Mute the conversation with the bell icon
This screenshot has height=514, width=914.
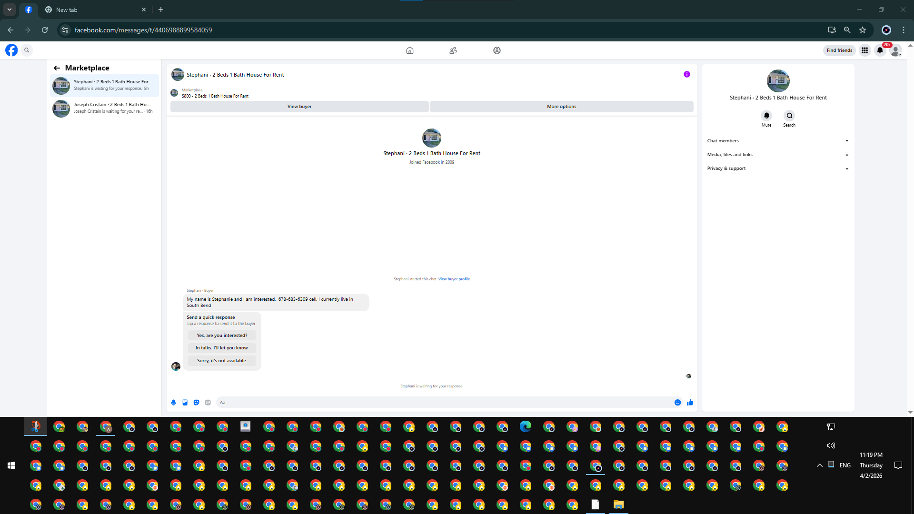click(x=766, y=116)
